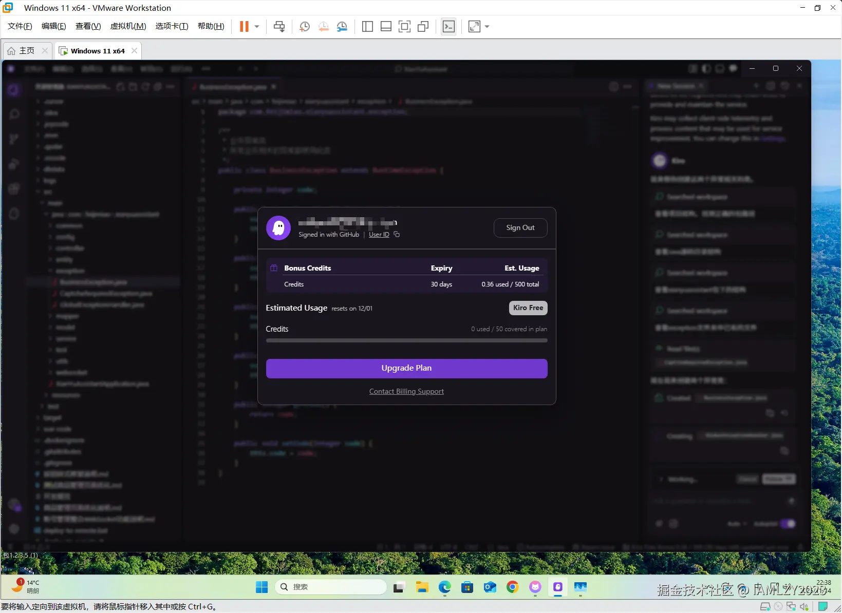Open the VMware message log icon

(823, 606)
